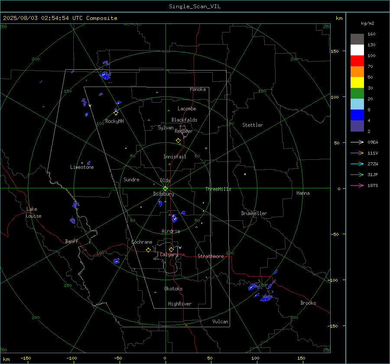Click the Single_Scan_VIL title
This screenshot has height=364, width=390.
(x=195, y=6)
